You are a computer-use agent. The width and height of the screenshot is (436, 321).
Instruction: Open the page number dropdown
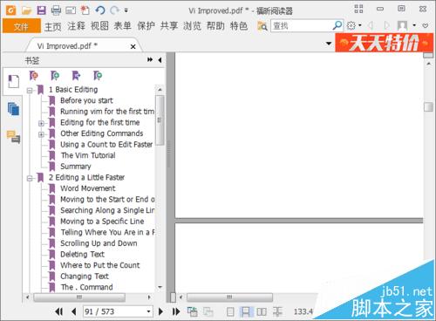(148, 311)
